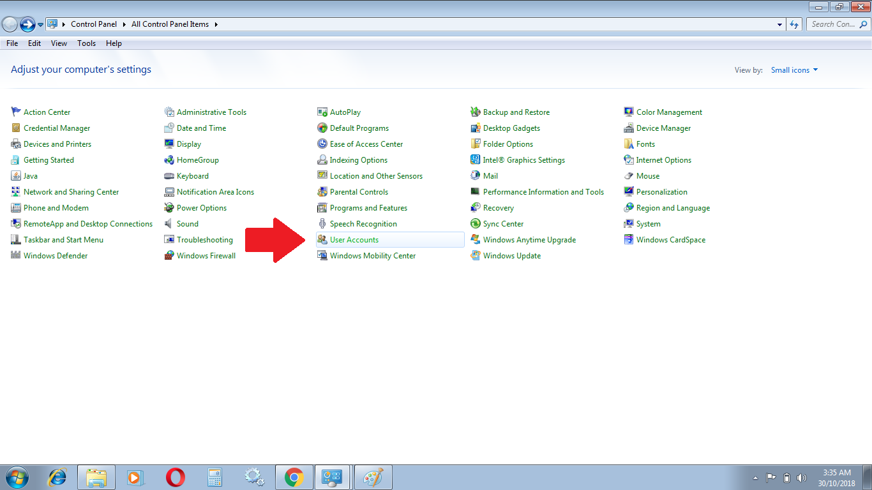Screen dimensions: 872x490
Task: Click the Sync Center green icon
Action: [x=476, y=223]
